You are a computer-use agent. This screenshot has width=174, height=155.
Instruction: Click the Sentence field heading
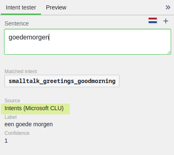16,23
